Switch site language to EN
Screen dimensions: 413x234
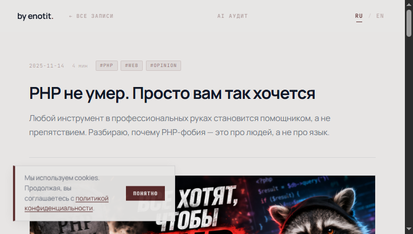coord(380,16)
